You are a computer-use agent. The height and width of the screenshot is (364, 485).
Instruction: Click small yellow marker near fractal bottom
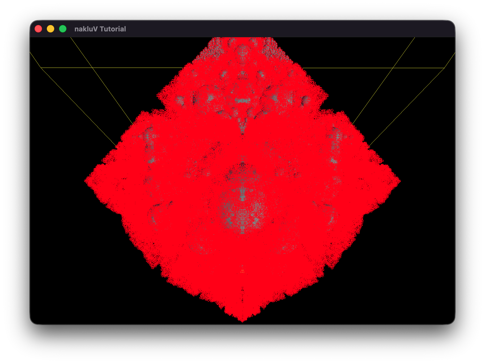click(x=242, y=271)
